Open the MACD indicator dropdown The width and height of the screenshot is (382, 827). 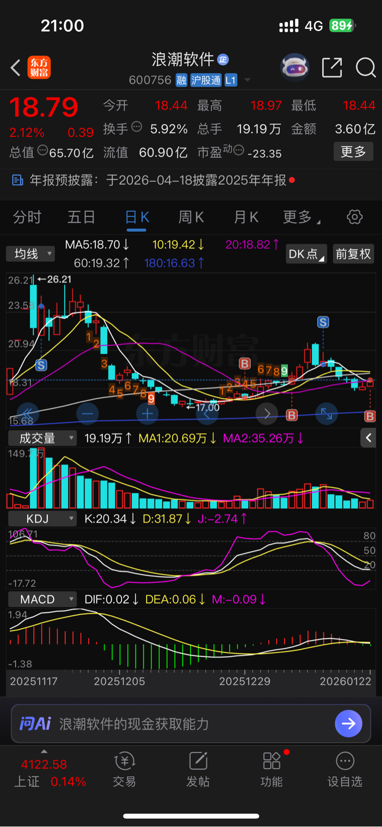tap(42, 599)
